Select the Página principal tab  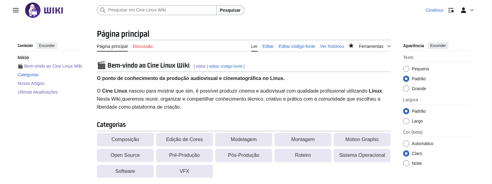coord(112,46)
